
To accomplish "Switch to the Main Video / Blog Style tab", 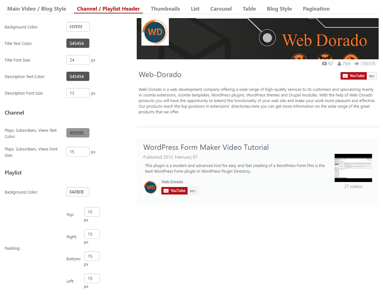I will [x=37, y=9].
